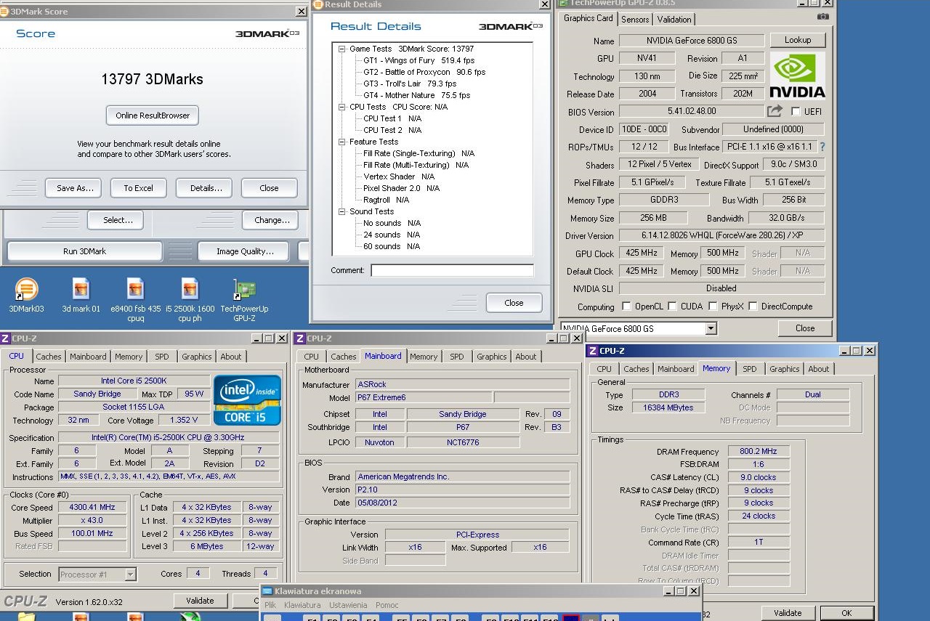Viewport: 930px width, 621px height.
Task: Toggle the OpenCL checkbox
Action: coord(626,307)
